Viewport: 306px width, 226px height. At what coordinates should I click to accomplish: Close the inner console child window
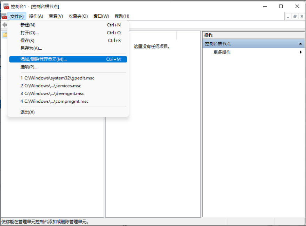(302, 17)
